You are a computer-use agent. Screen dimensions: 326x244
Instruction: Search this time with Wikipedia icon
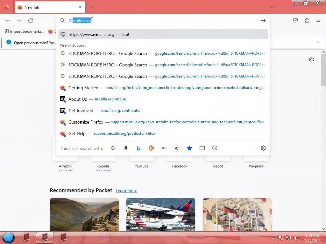pyautogui.click(x=176, y=148)
